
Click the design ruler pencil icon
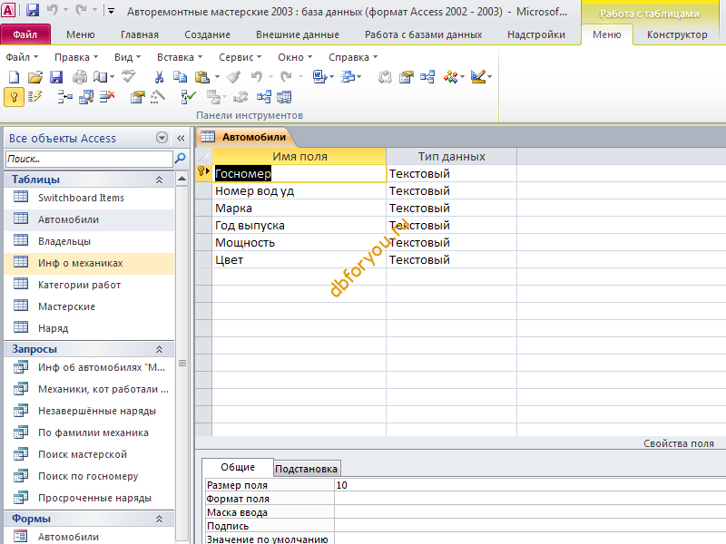tap(478, 77)
